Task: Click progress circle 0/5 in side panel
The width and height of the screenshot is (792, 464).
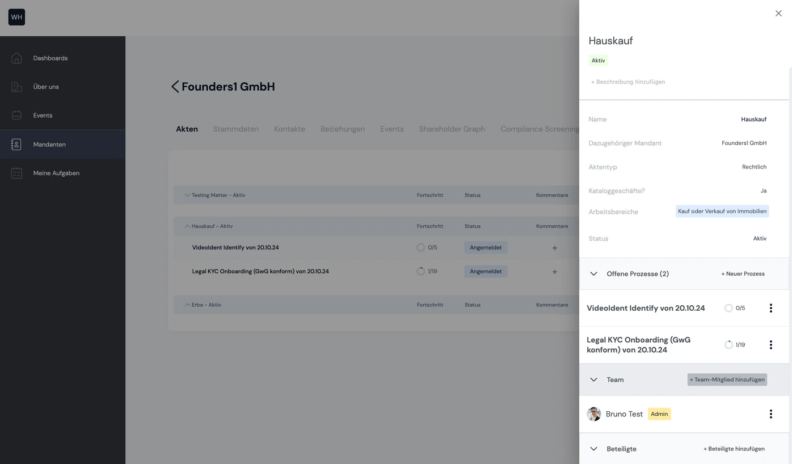Action: click(x=728, y=308)
